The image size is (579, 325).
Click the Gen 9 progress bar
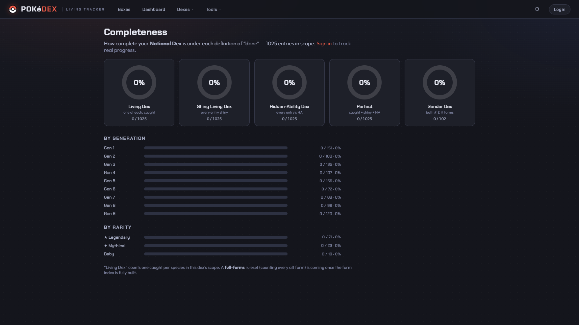point(215,214)
